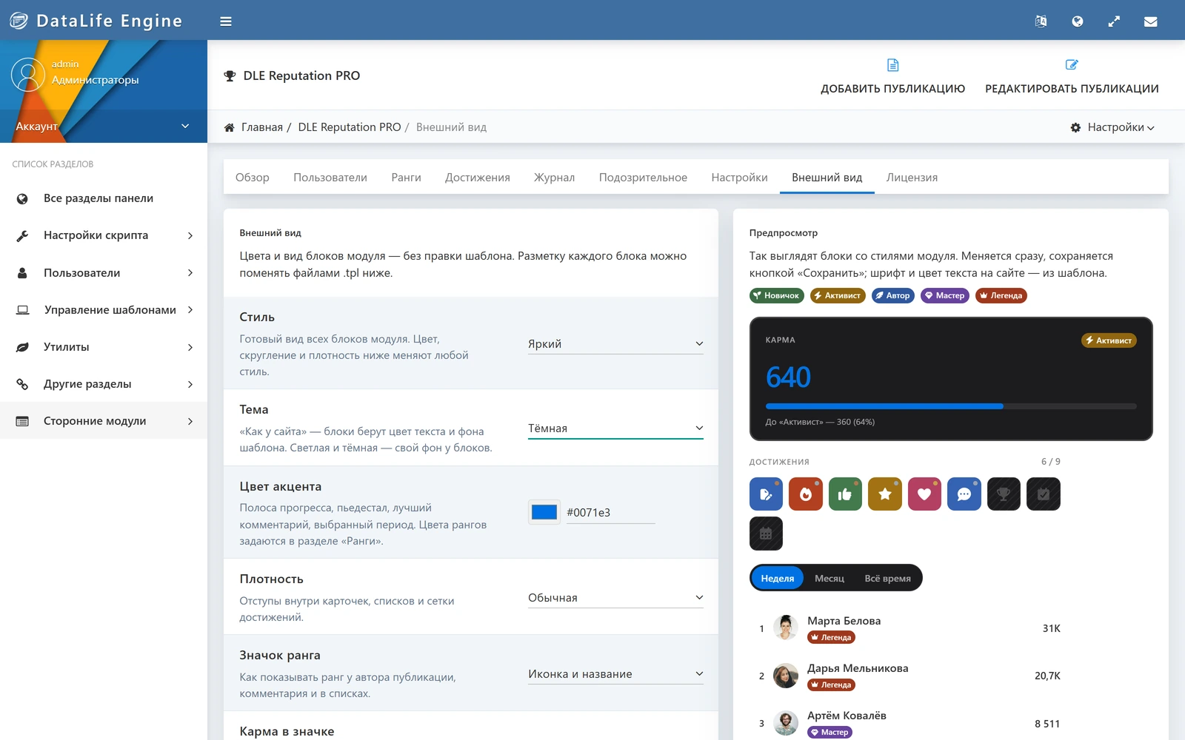Click the #0071e3 accent color input field
Image resolution: width=1185 pixels, height=740 pixels.
pyautogui.click(x=610, y=513)
